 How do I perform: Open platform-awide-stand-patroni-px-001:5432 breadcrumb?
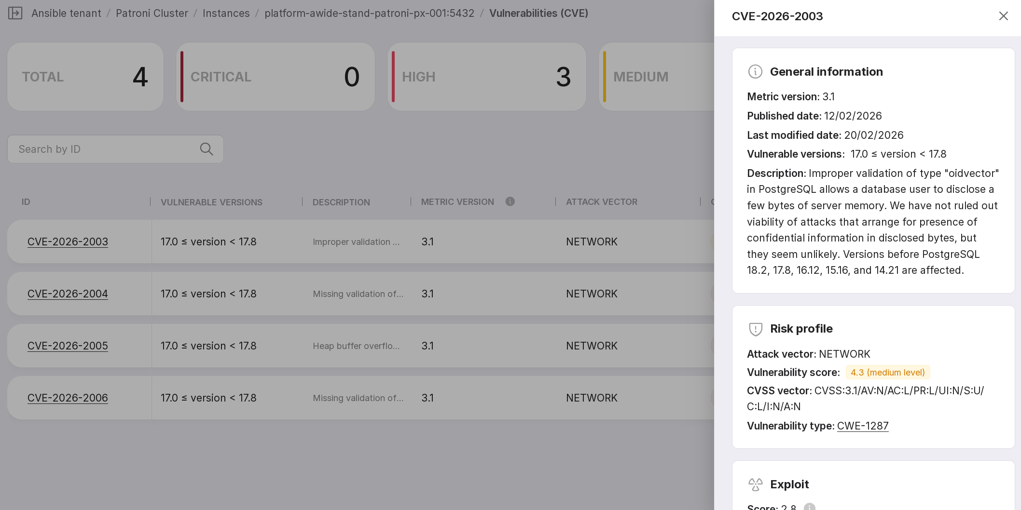pyautogui.click(x=369, y=13)
